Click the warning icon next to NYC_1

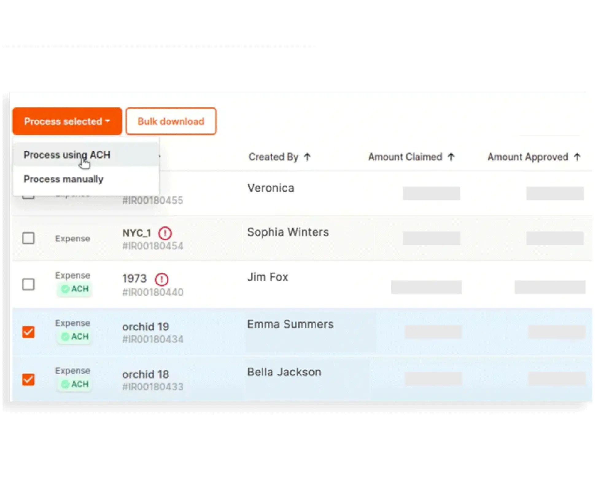pos(165,233)
